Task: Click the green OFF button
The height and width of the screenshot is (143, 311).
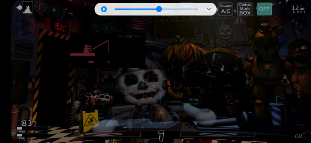Action: (264, 9)
